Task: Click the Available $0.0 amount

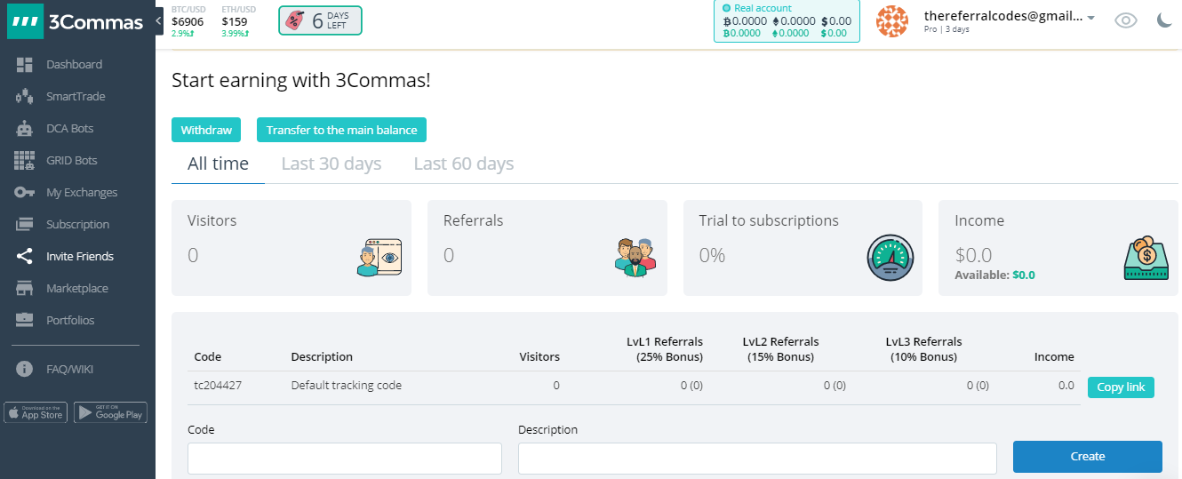Action: [1024, 275]
